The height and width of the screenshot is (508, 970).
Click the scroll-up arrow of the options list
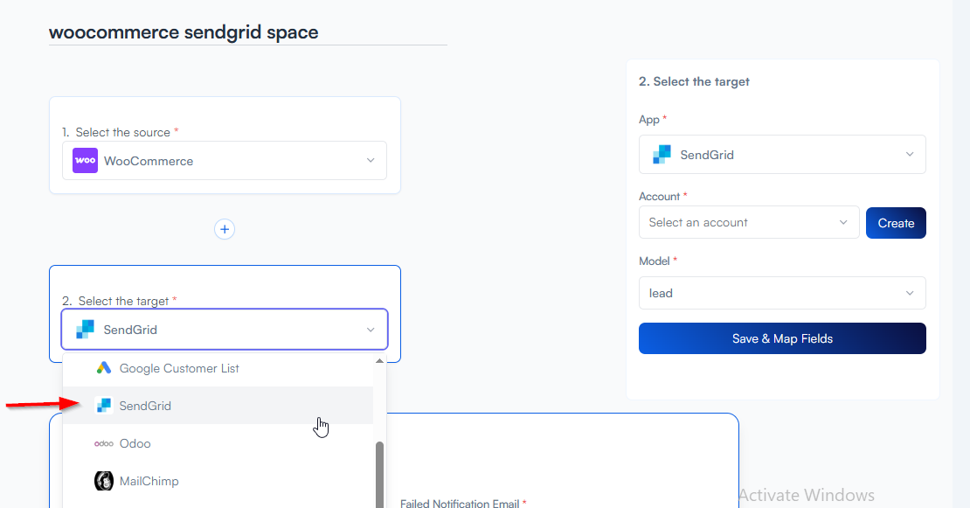pyautogui.click(x=379, y=360)
